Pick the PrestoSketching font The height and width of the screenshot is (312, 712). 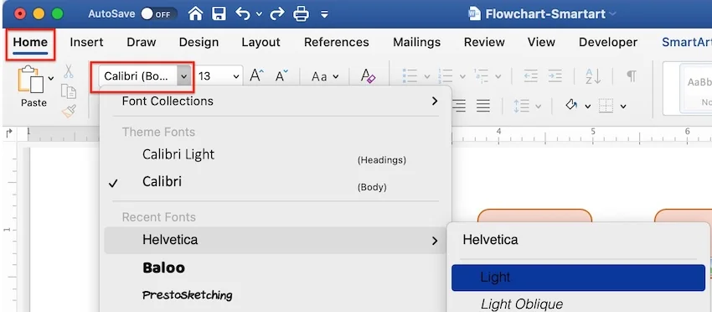[276, 295]
